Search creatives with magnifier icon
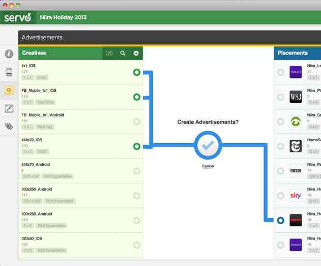The height and width of the screenshot is (266, 321). click(x=123, y=54)
